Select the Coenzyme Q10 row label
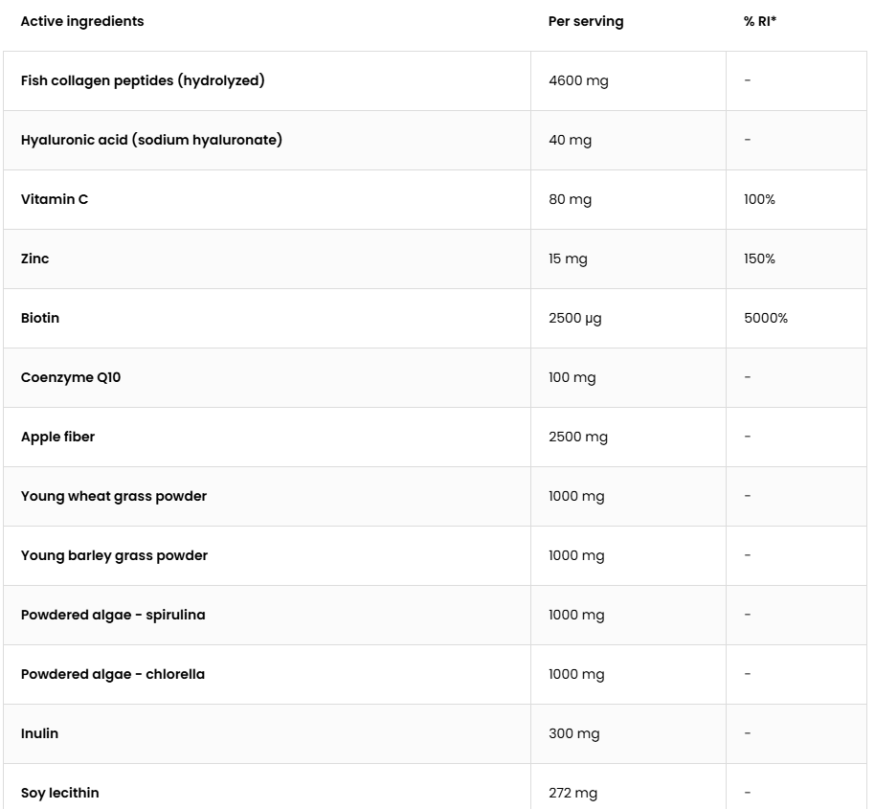Viewport: 875px width, 809px height. (70, 378)
